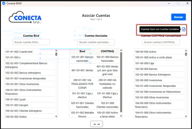This screenshot has width=192, height=129.
Task: Click the associate/dissociate arrows button at bottom
Action: (97, 124)
